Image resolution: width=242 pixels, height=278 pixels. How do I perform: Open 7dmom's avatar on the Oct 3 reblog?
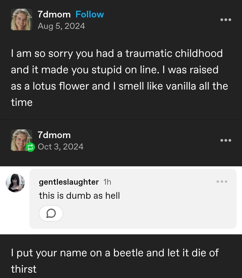coord(21,140)
